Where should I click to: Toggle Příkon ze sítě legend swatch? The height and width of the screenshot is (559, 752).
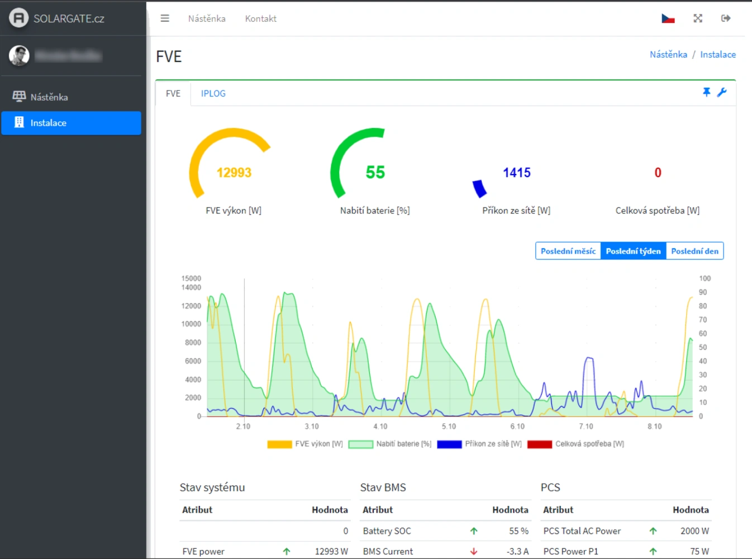point(449,444)
